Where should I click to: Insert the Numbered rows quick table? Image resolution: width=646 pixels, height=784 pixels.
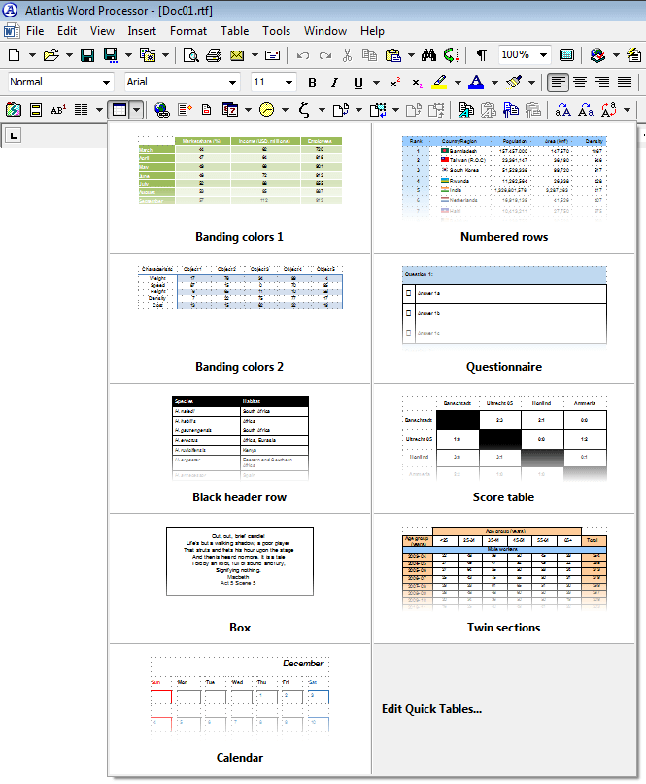(504, 188)
